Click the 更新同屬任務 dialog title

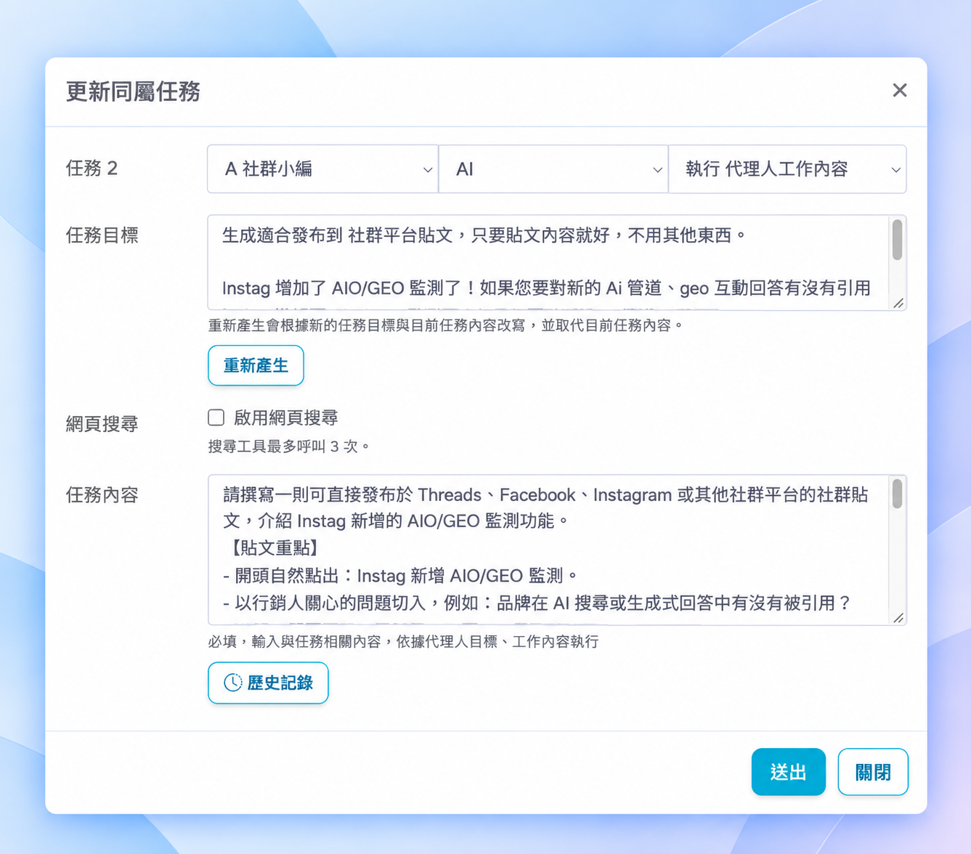pyautogui.click(x=133, y=91)
